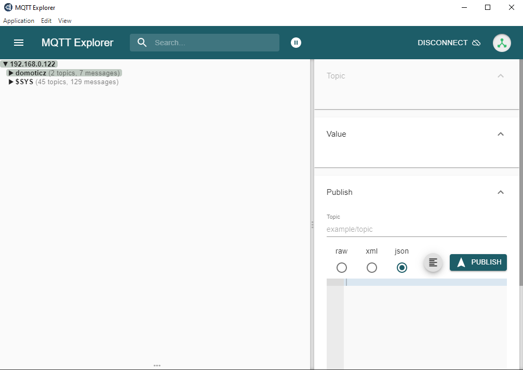Open the hamburger menu in the header
The image size is (523, 370).
(x=19, y=43)
